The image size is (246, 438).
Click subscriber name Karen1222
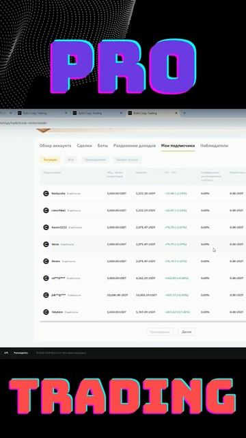[x=59, y=227]
